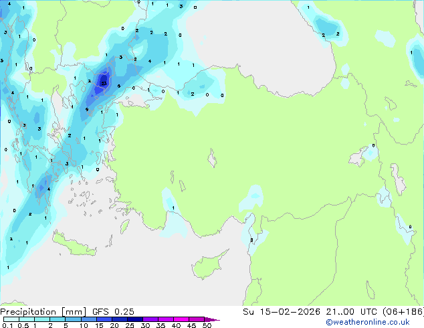The height and width of the screenshot is (328, 424).
Task: Click the '20' legend scale label
Action: (114, 325)
